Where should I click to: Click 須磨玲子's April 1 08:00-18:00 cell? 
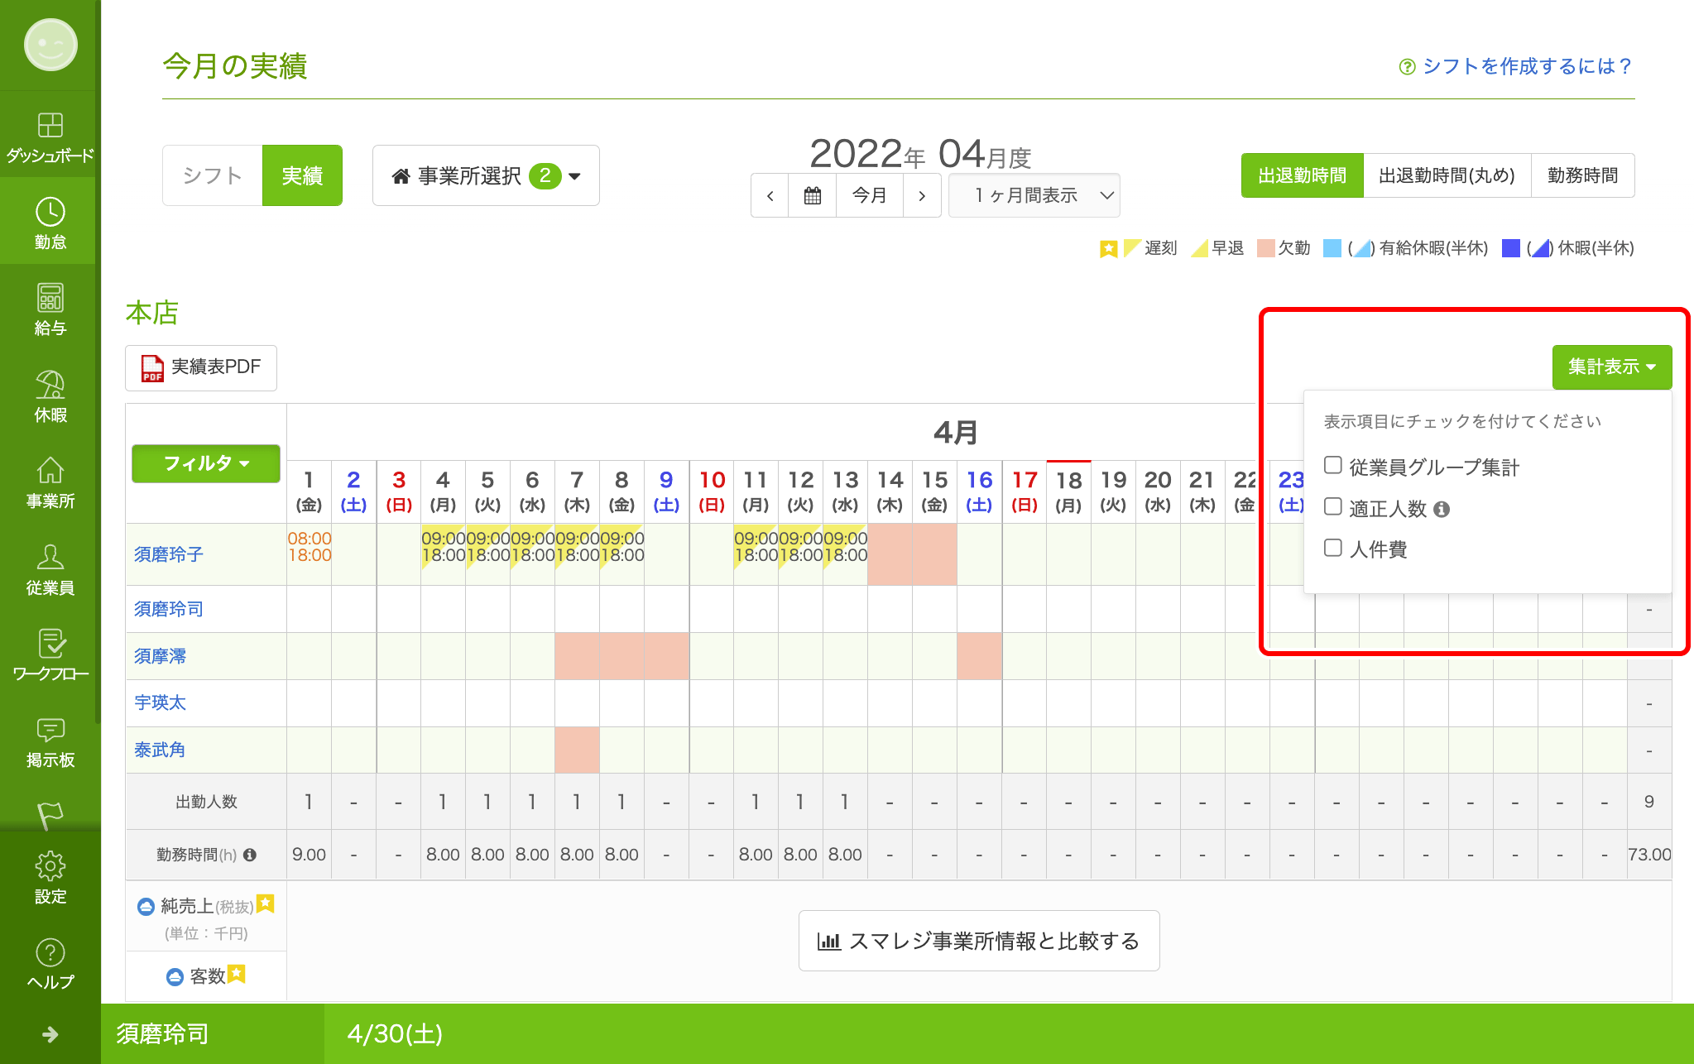pyautogui.click(x=310, y=554)
